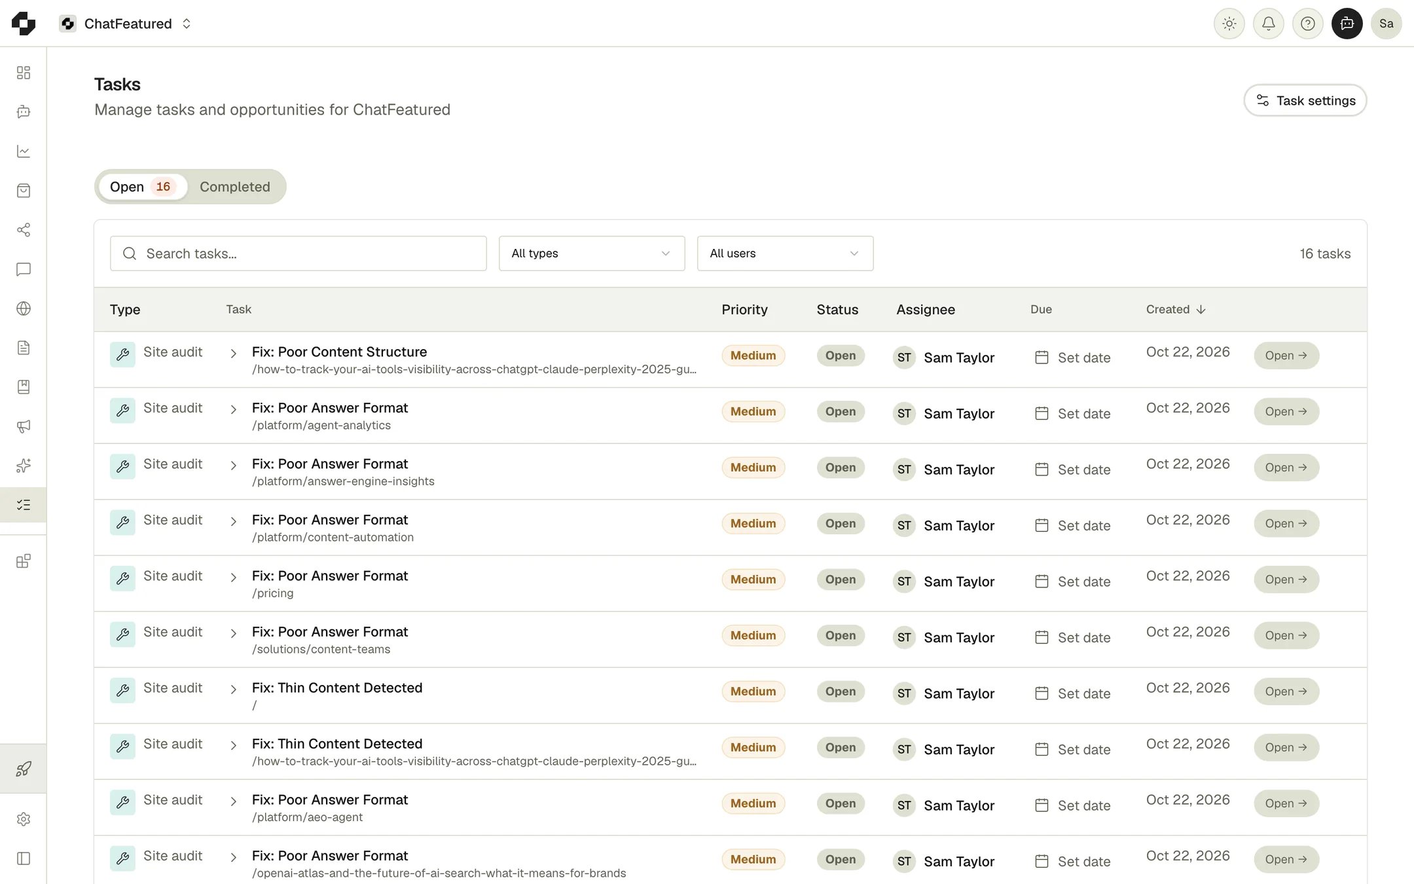Viewport: 1414px width, 884px height.
Task: Toggle light/dark theme sun icon
Action: 1229,24
